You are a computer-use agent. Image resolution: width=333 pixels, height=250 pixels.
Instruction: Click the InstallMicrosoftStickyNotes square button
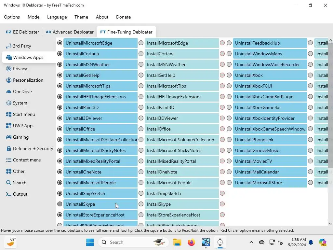(x=182, y=150)
